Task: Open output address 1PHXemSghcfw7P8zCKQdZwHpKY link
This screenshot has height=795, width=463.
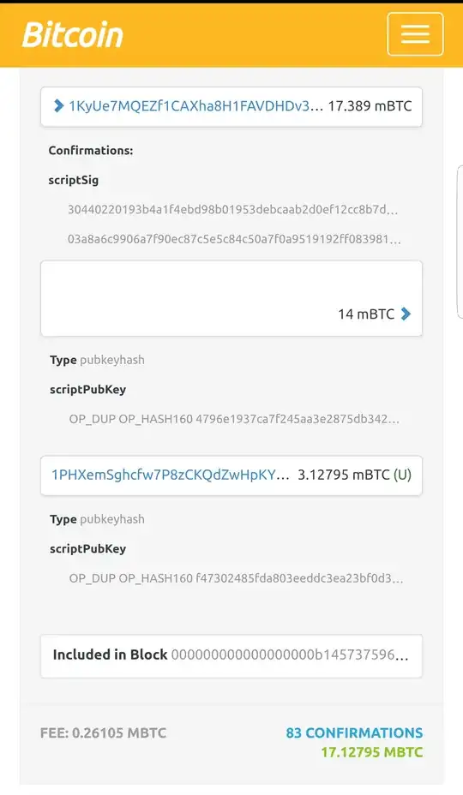Action: (x=170, y=475)
